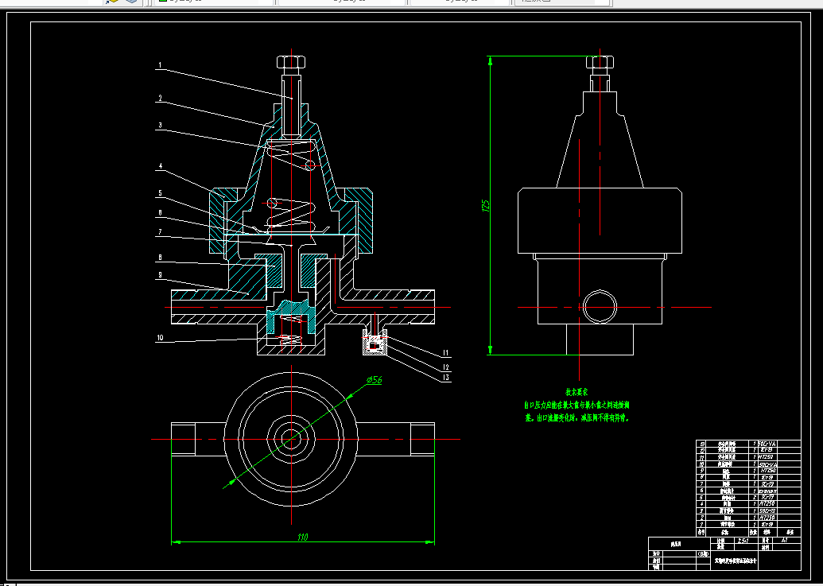
Task: Select callout number 4 beside section view
Action: tap(160, 166)
